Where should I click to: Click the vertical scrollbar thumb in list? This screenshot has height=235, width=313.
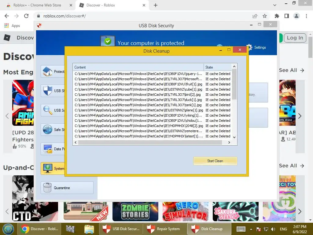[x=234, y=84]
